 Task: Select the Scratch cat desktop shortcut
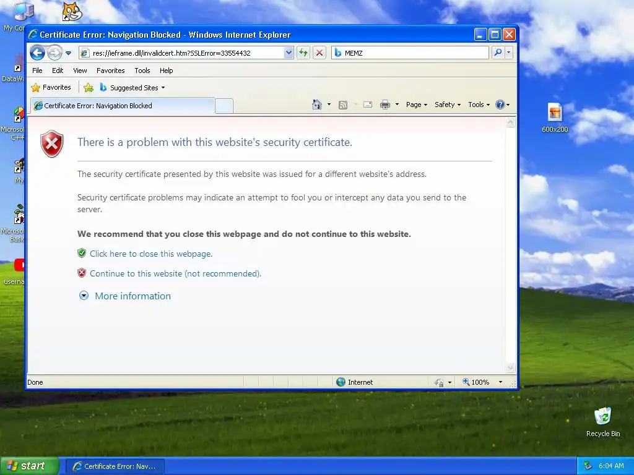[72, 11]
